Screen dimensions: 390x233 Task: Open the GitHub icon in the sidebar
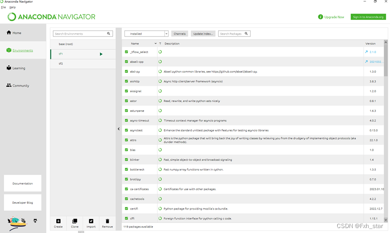click(35, 220)
